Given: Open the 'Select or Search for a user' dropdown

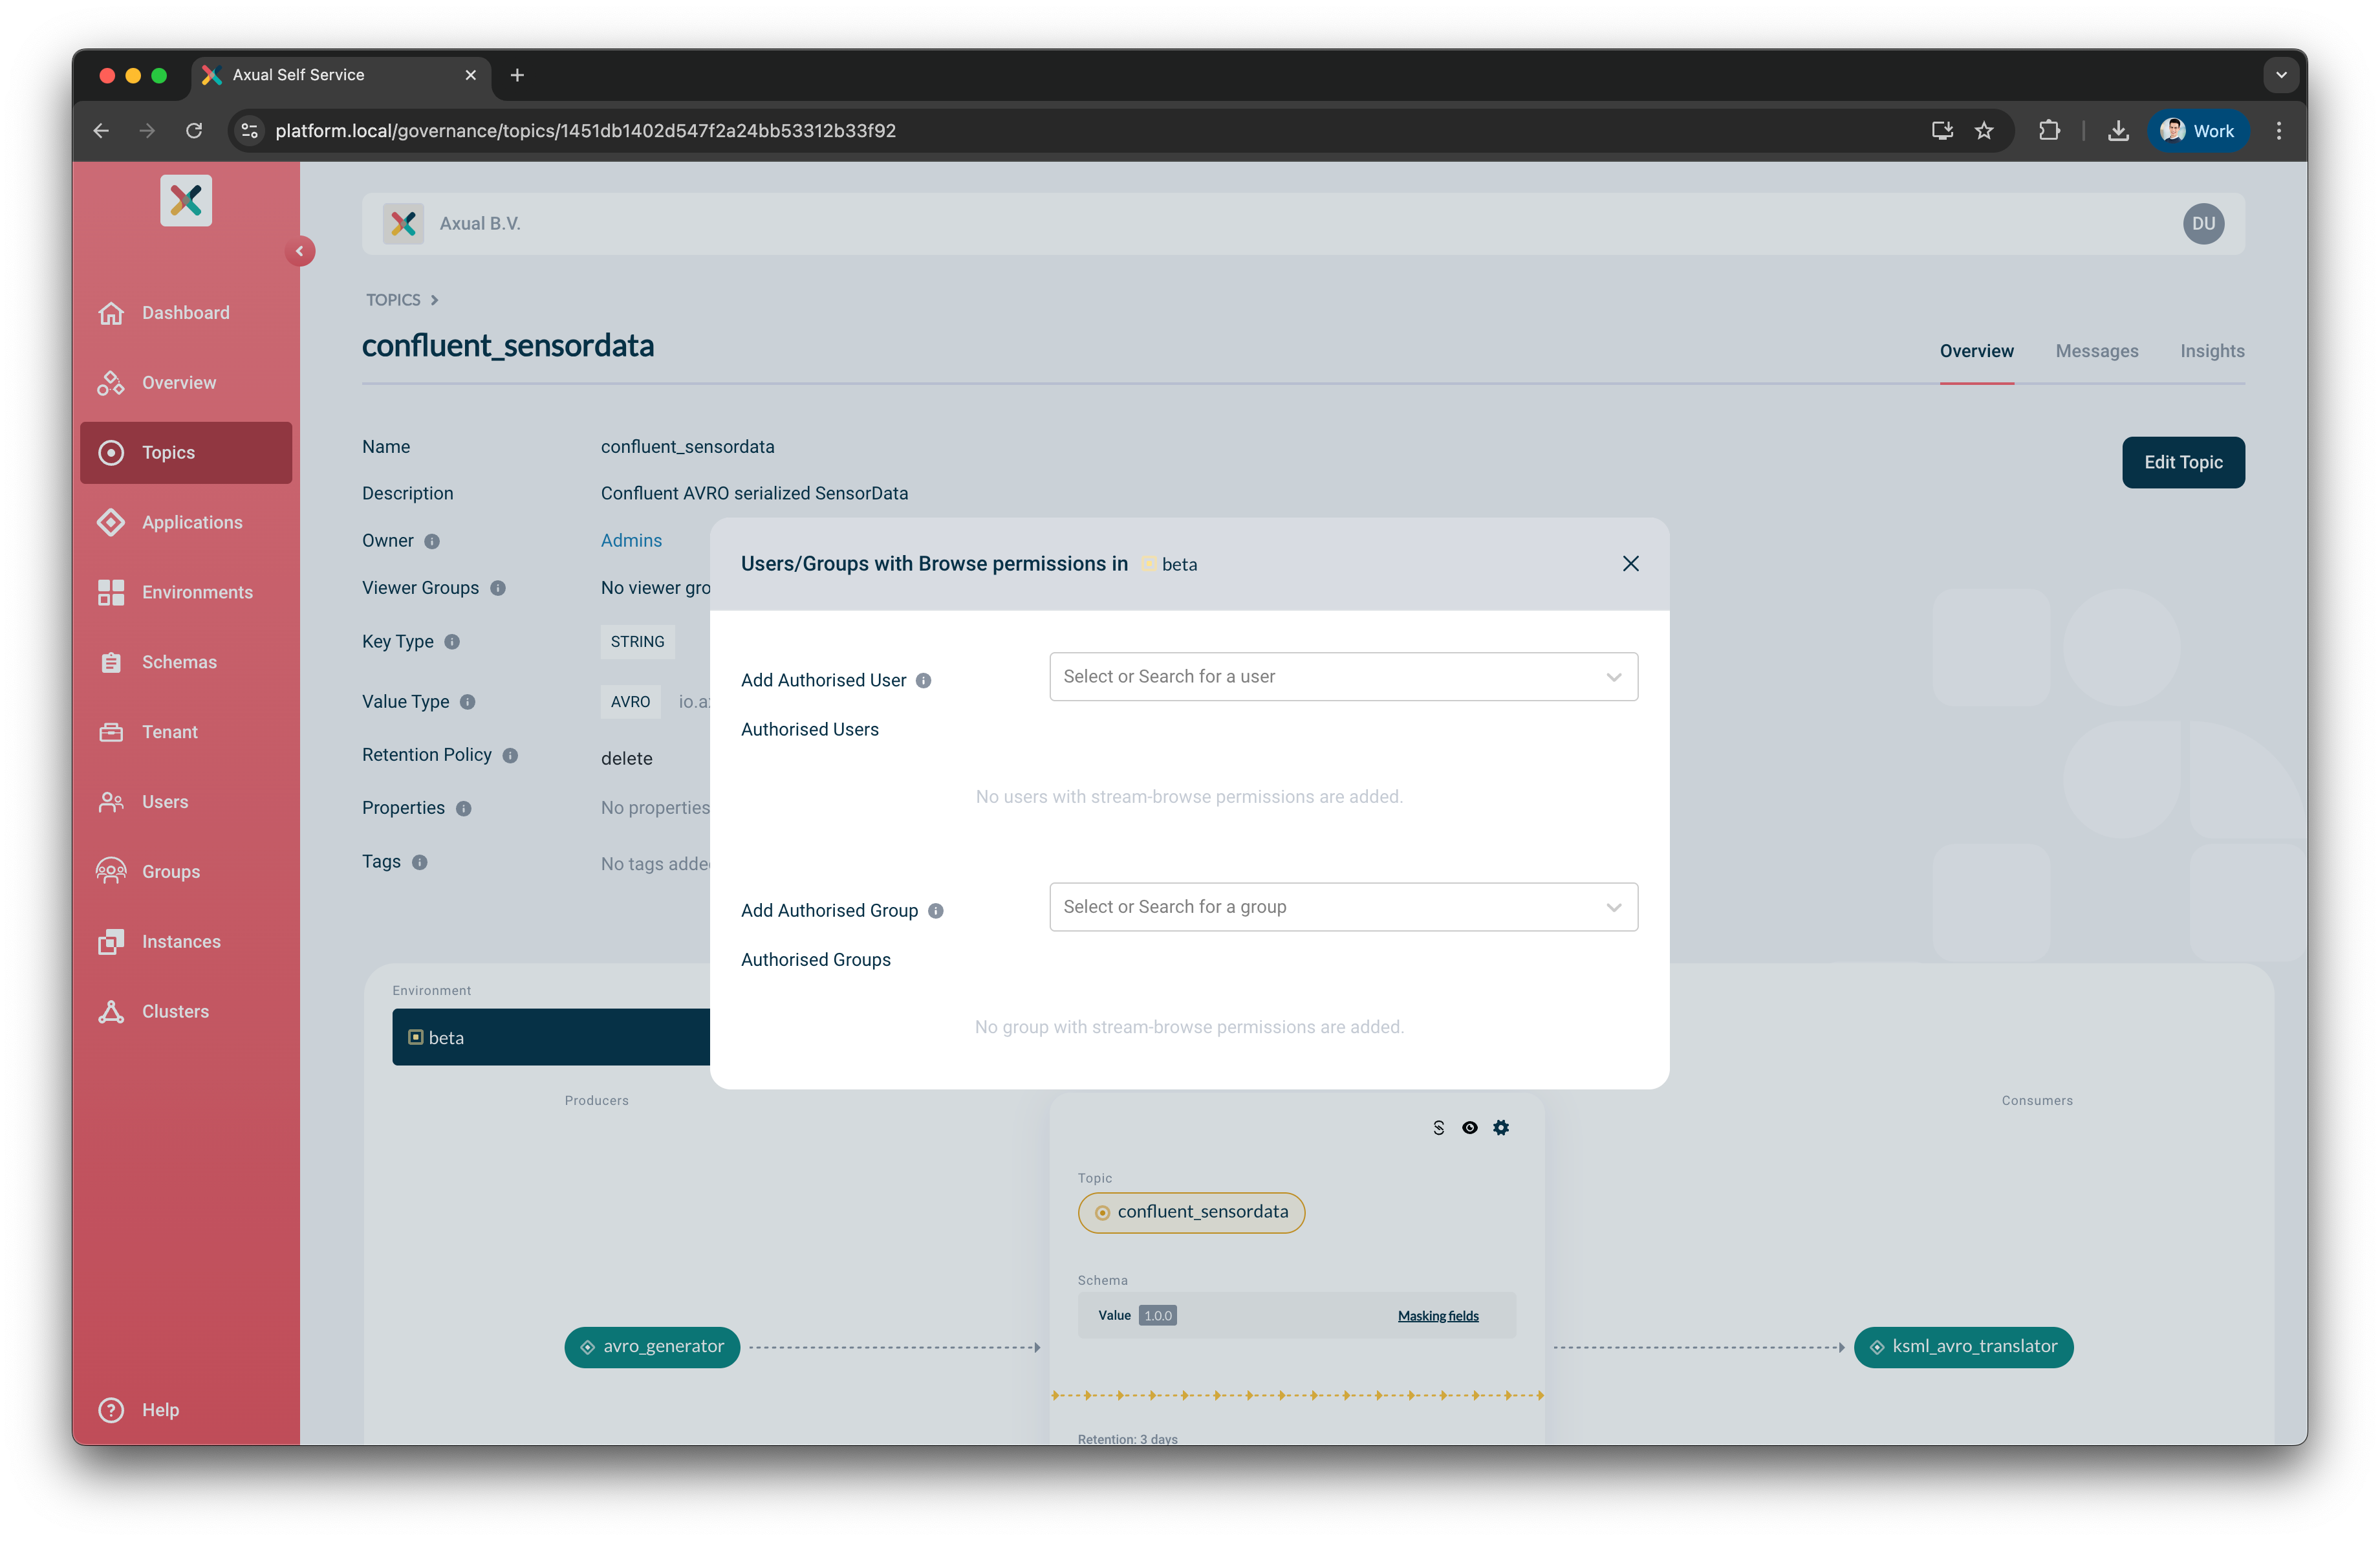Looking at the screenshot, I should click(x=1343, y=676).
